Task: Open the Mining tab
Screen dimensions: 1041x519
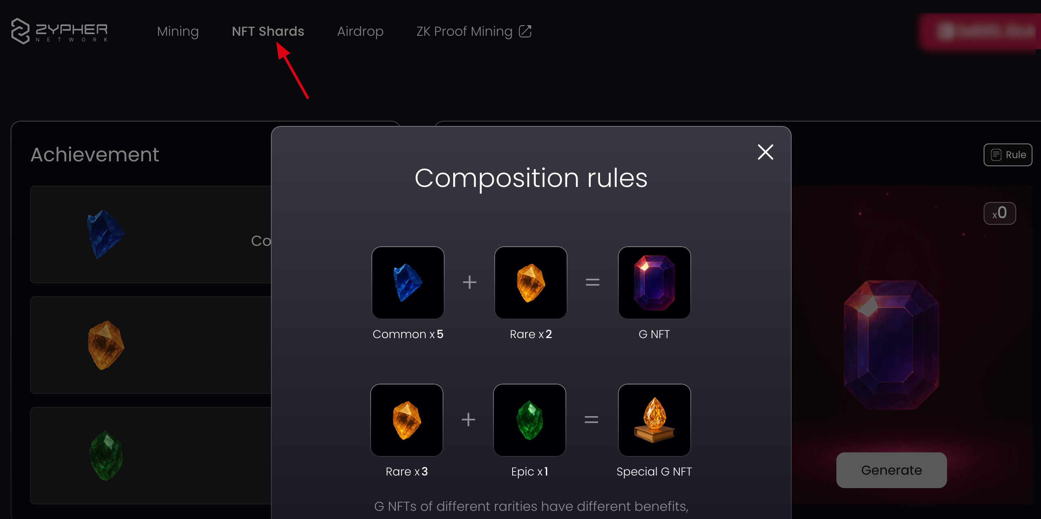Action: (x=178, y=31)
